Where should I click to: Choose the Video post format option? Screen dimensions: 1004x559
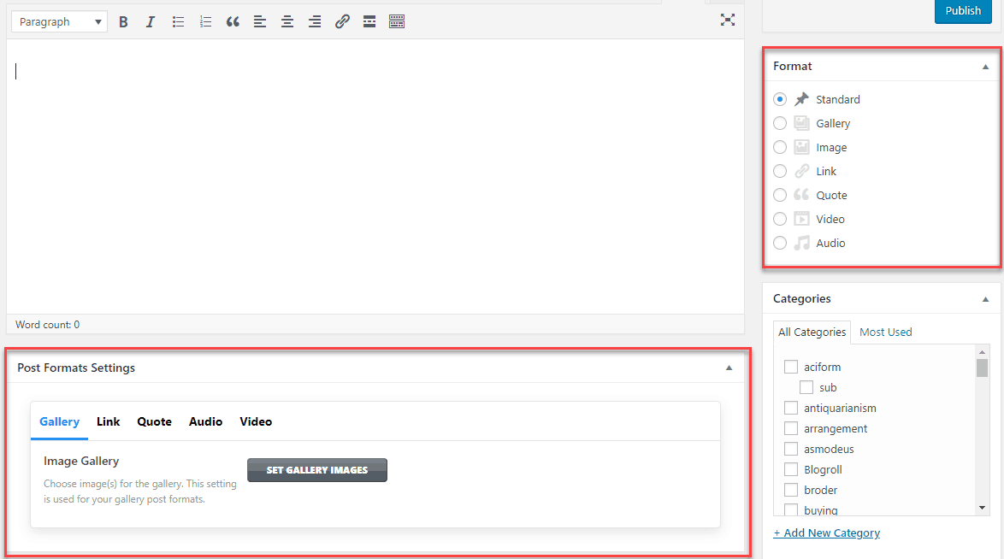coord(780,220)
